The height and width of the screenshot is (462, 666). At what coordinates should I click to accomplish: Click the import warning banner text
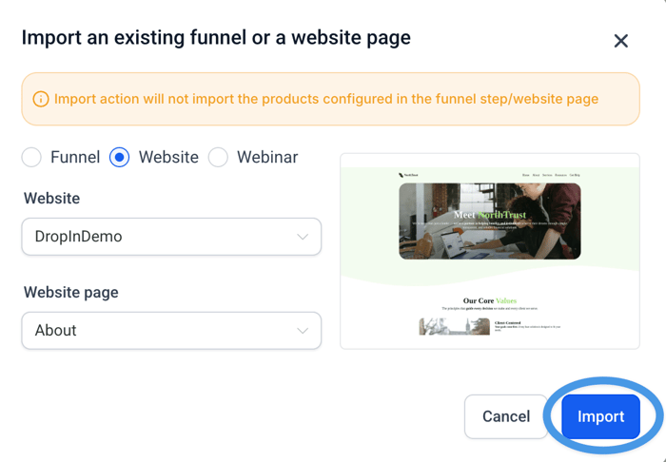[x=326, y=99]
